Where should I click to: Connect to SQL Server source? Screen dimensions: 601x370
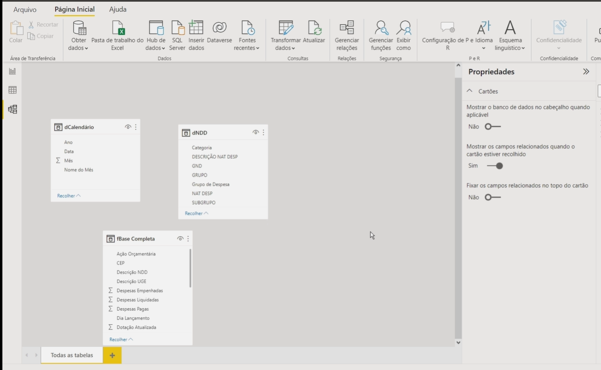coord(178,35)
